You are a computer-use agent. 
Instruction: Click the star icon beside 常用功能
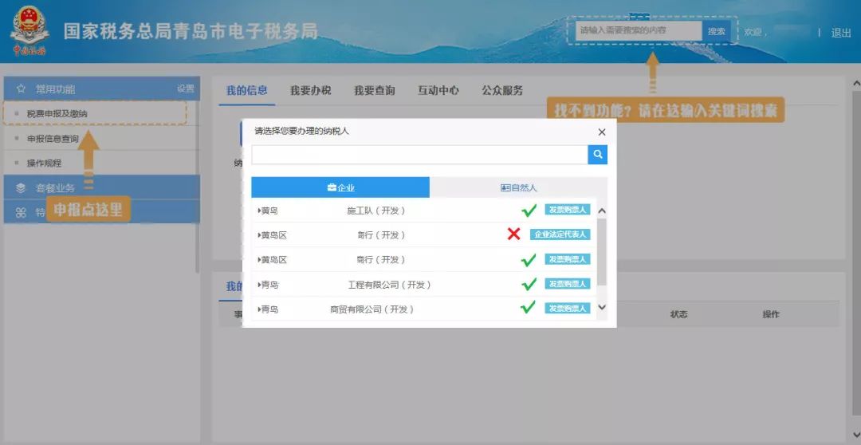(x=22, y=89)
